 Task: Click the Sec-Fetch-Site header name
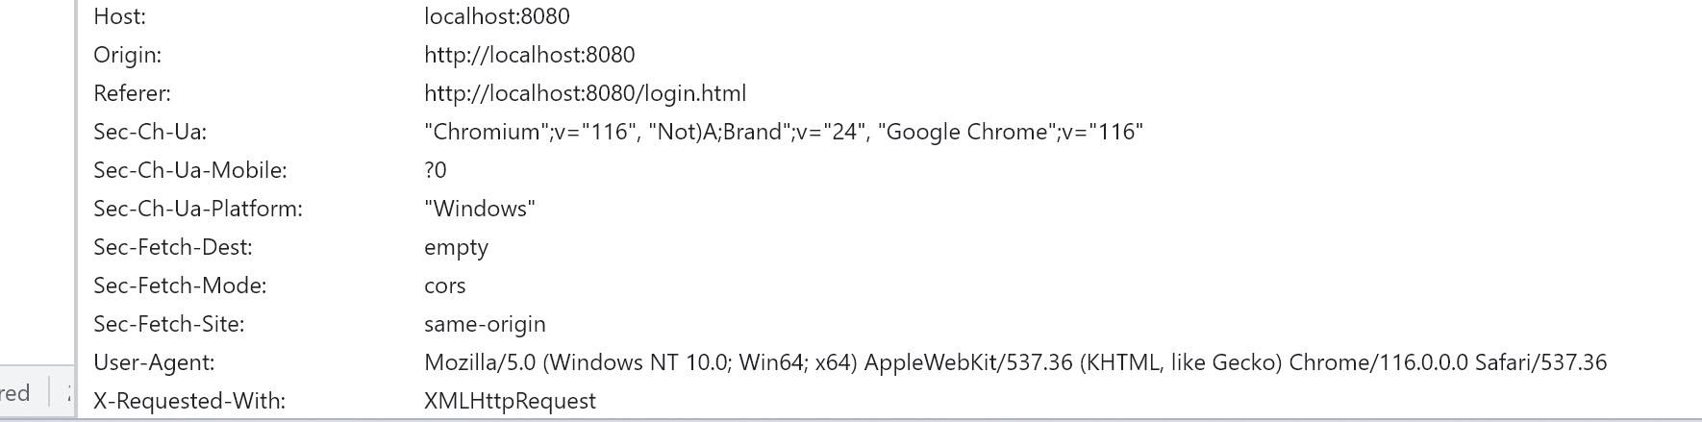click(168, 324)
